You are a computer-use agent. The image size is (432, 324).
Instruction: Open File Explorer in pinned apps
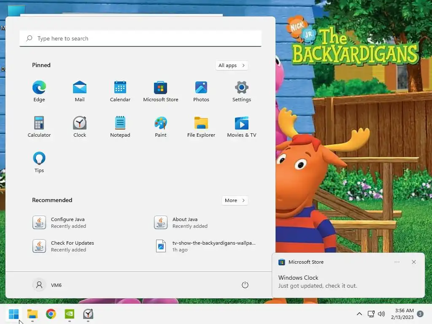click(201, 127)
